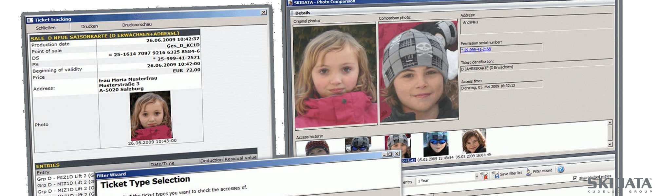
Task: Click the Deduction column header in Entries
Action: pyautogui.click(x=211, y=160)
